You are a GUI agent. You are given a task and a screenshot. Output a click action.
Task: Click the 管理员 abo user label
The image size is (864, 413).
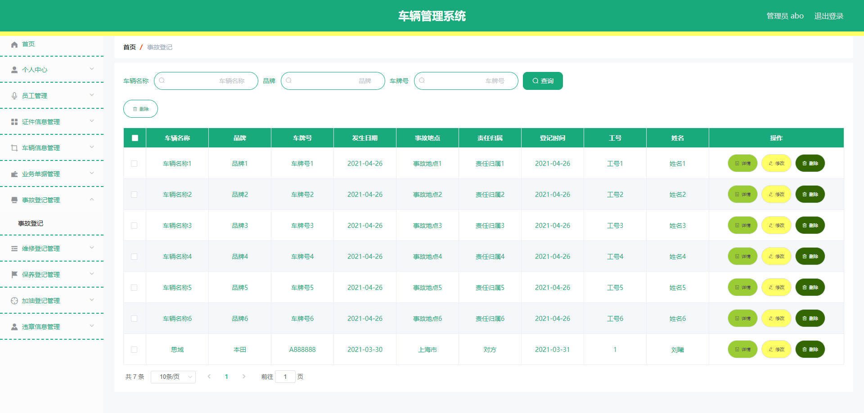(785, 16)
